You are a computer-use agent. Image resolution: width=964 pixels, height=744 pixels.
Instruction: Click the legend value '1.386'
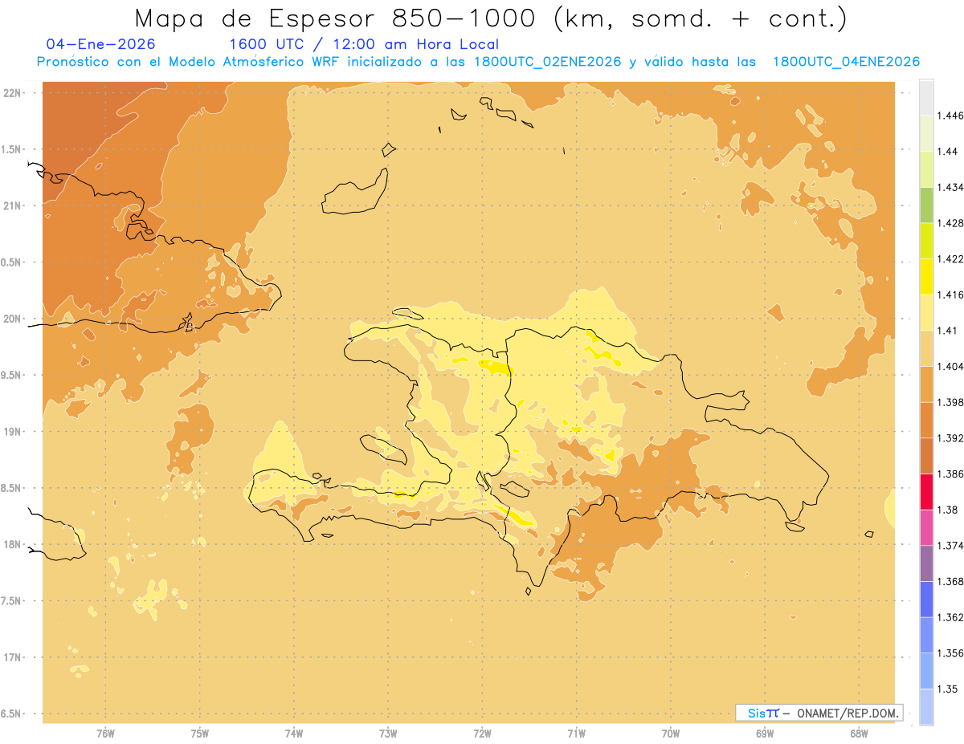950,474
